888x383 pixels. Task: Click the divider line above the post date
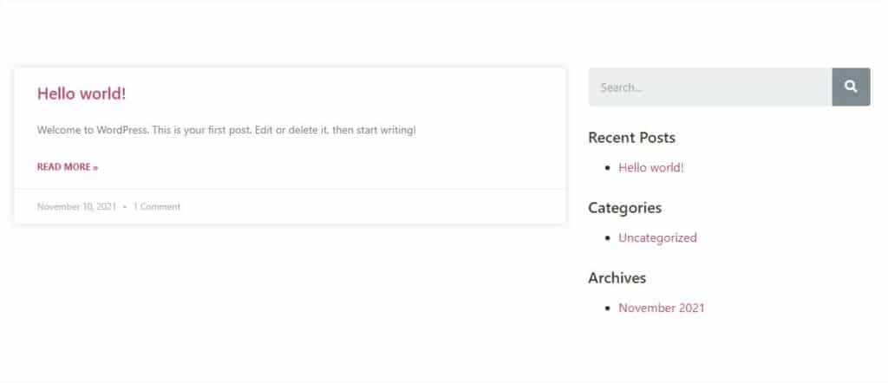(290, 188)
